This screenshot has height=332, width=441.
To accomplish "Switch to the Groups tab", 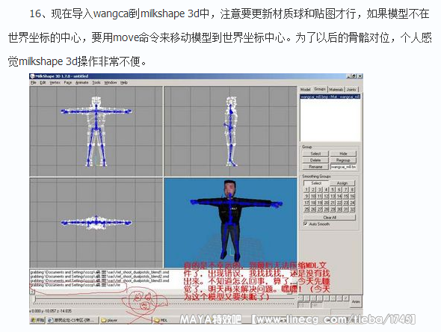I will [320, 89].
